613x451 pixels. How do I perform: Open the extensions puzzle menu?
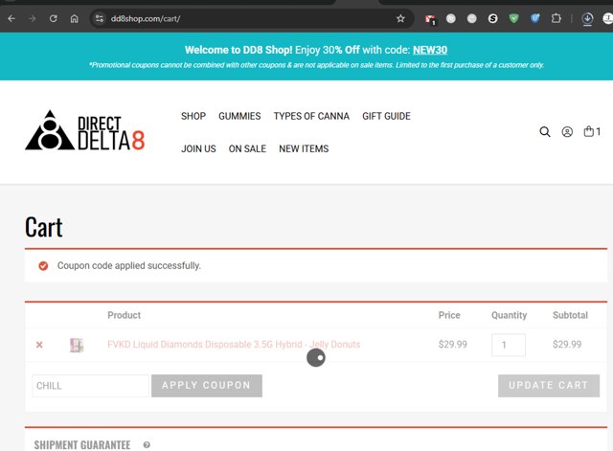[x=556, y=18]
